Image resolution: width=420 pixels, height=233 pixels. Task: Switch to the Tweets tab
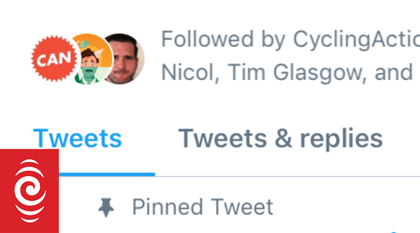(77, 139)
